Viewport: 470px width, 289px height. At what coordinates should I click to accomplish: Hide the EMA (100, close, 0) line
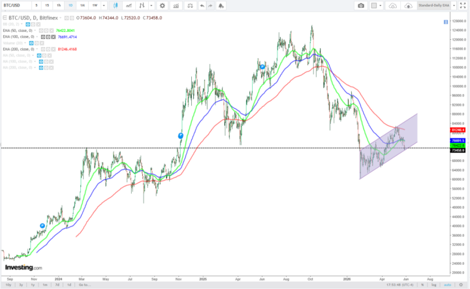(43, 37)
